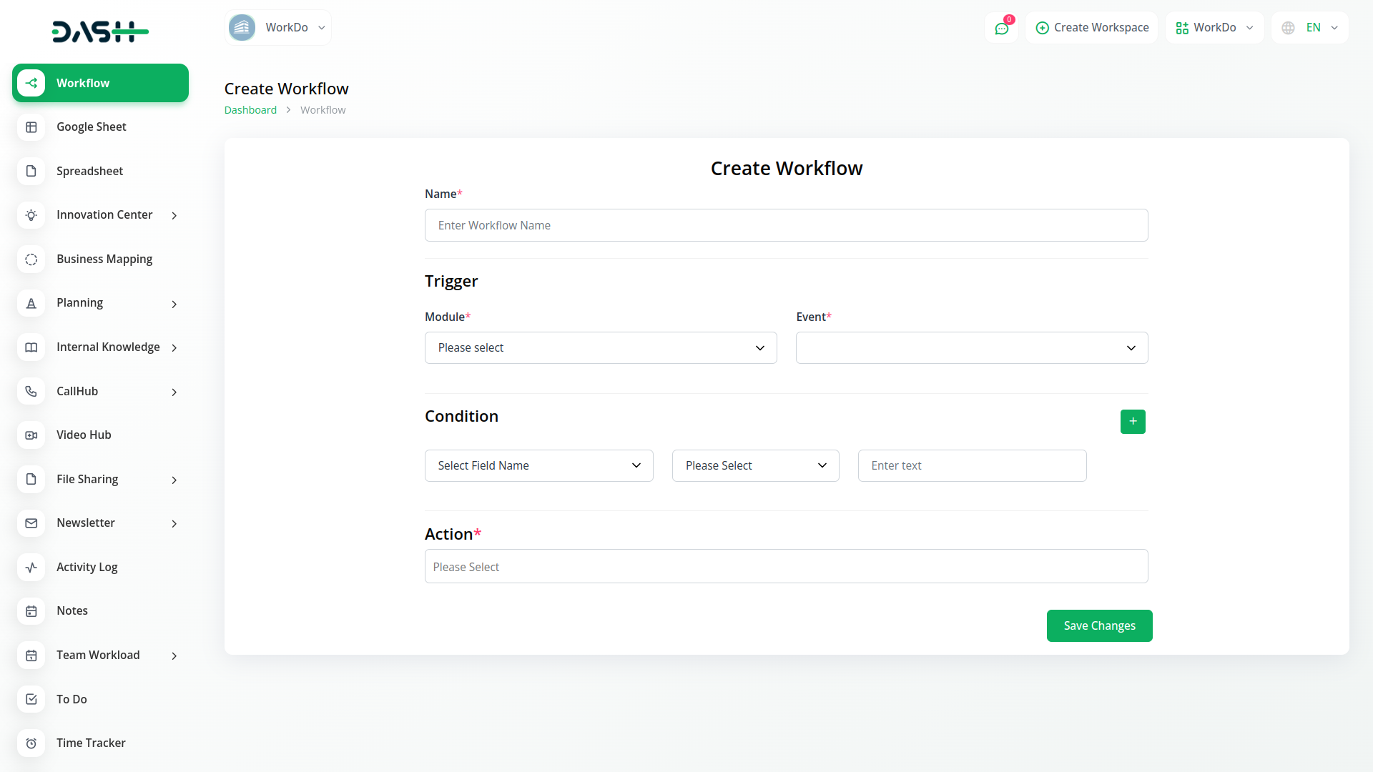
Task: Expand the CallHub menu chevron
Action: tap(174, 392)
